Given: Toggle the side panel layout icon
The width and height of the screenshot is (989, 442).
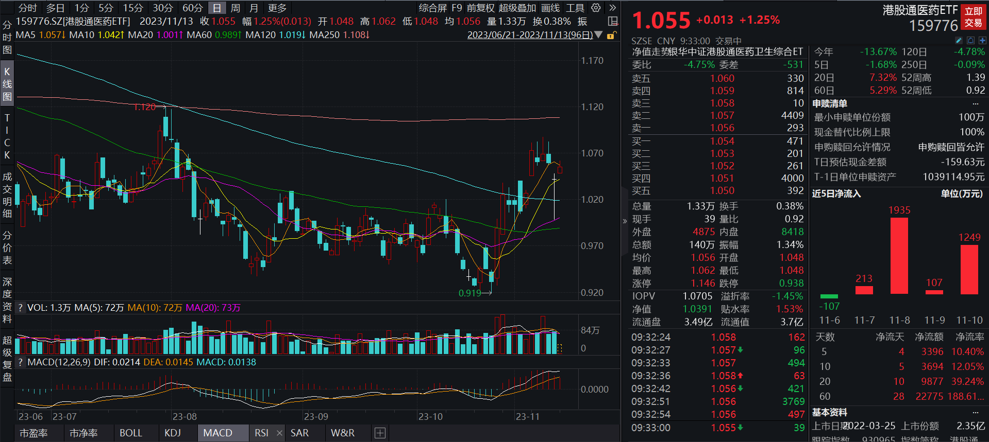Looking at the screenshot, I should pos(613,21).
